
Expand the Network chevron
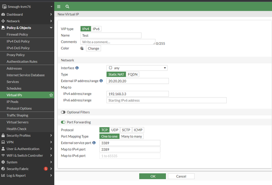(x=51, y=21)
